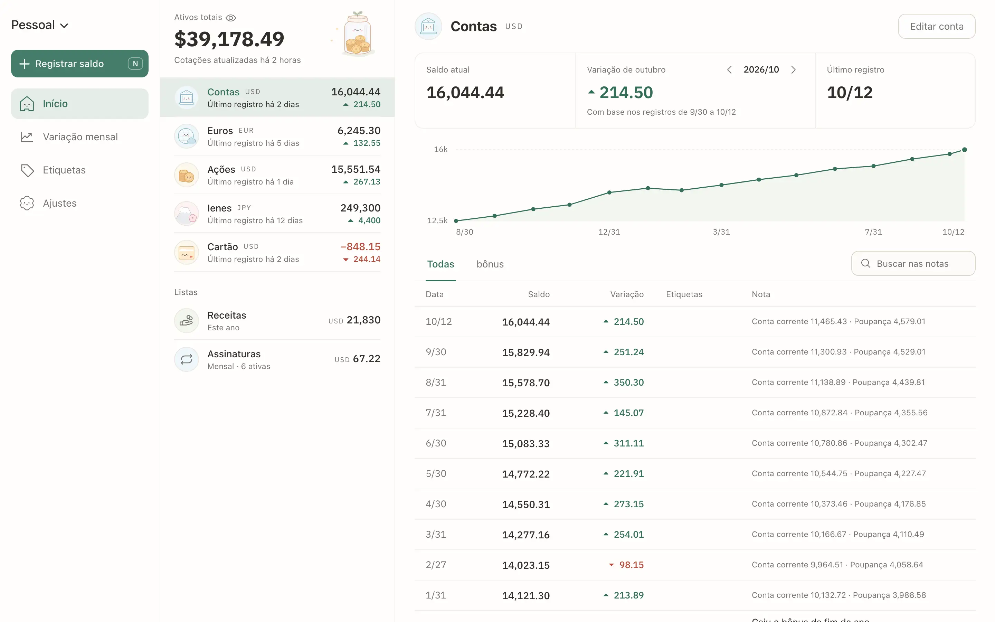Open the Pessoal workspace dropdown
The height and width of the screenshot is (622, 995).
[39, 25]
